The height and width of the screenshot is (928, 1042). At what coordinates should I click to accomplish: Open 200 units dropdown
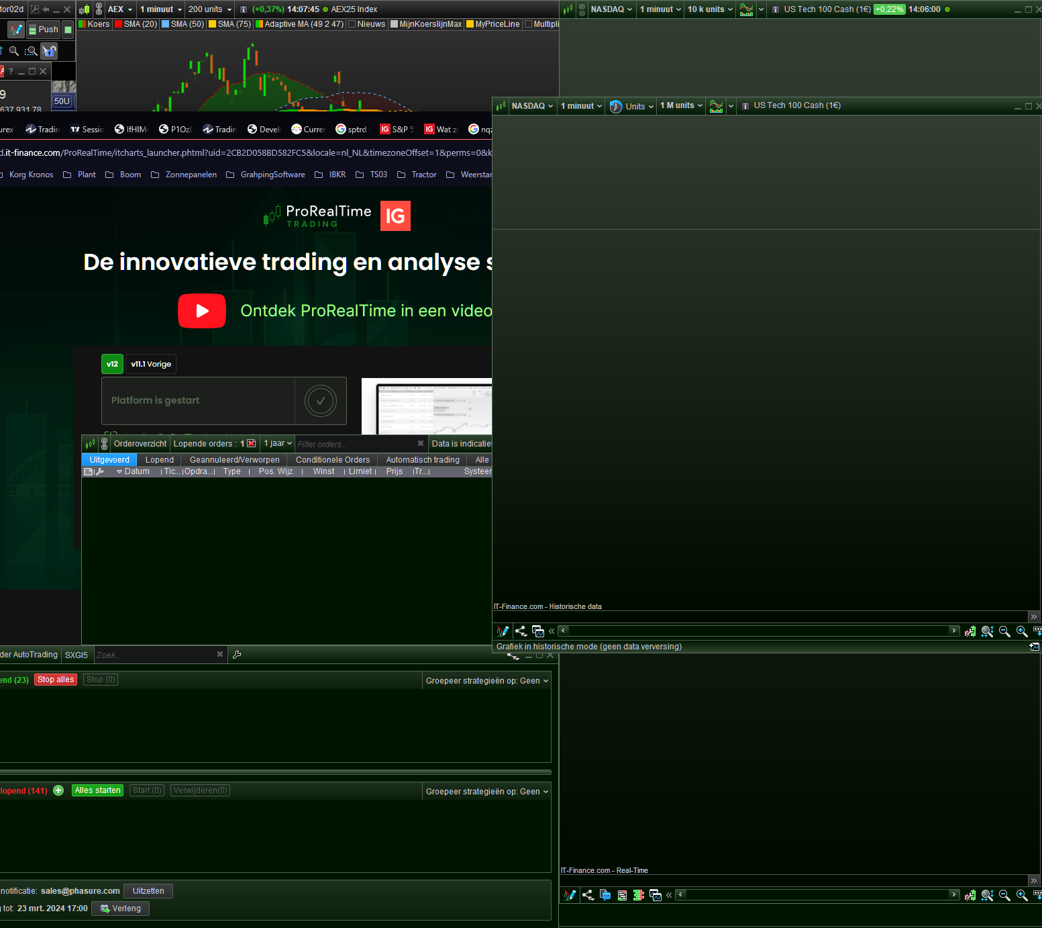(210, 9)
